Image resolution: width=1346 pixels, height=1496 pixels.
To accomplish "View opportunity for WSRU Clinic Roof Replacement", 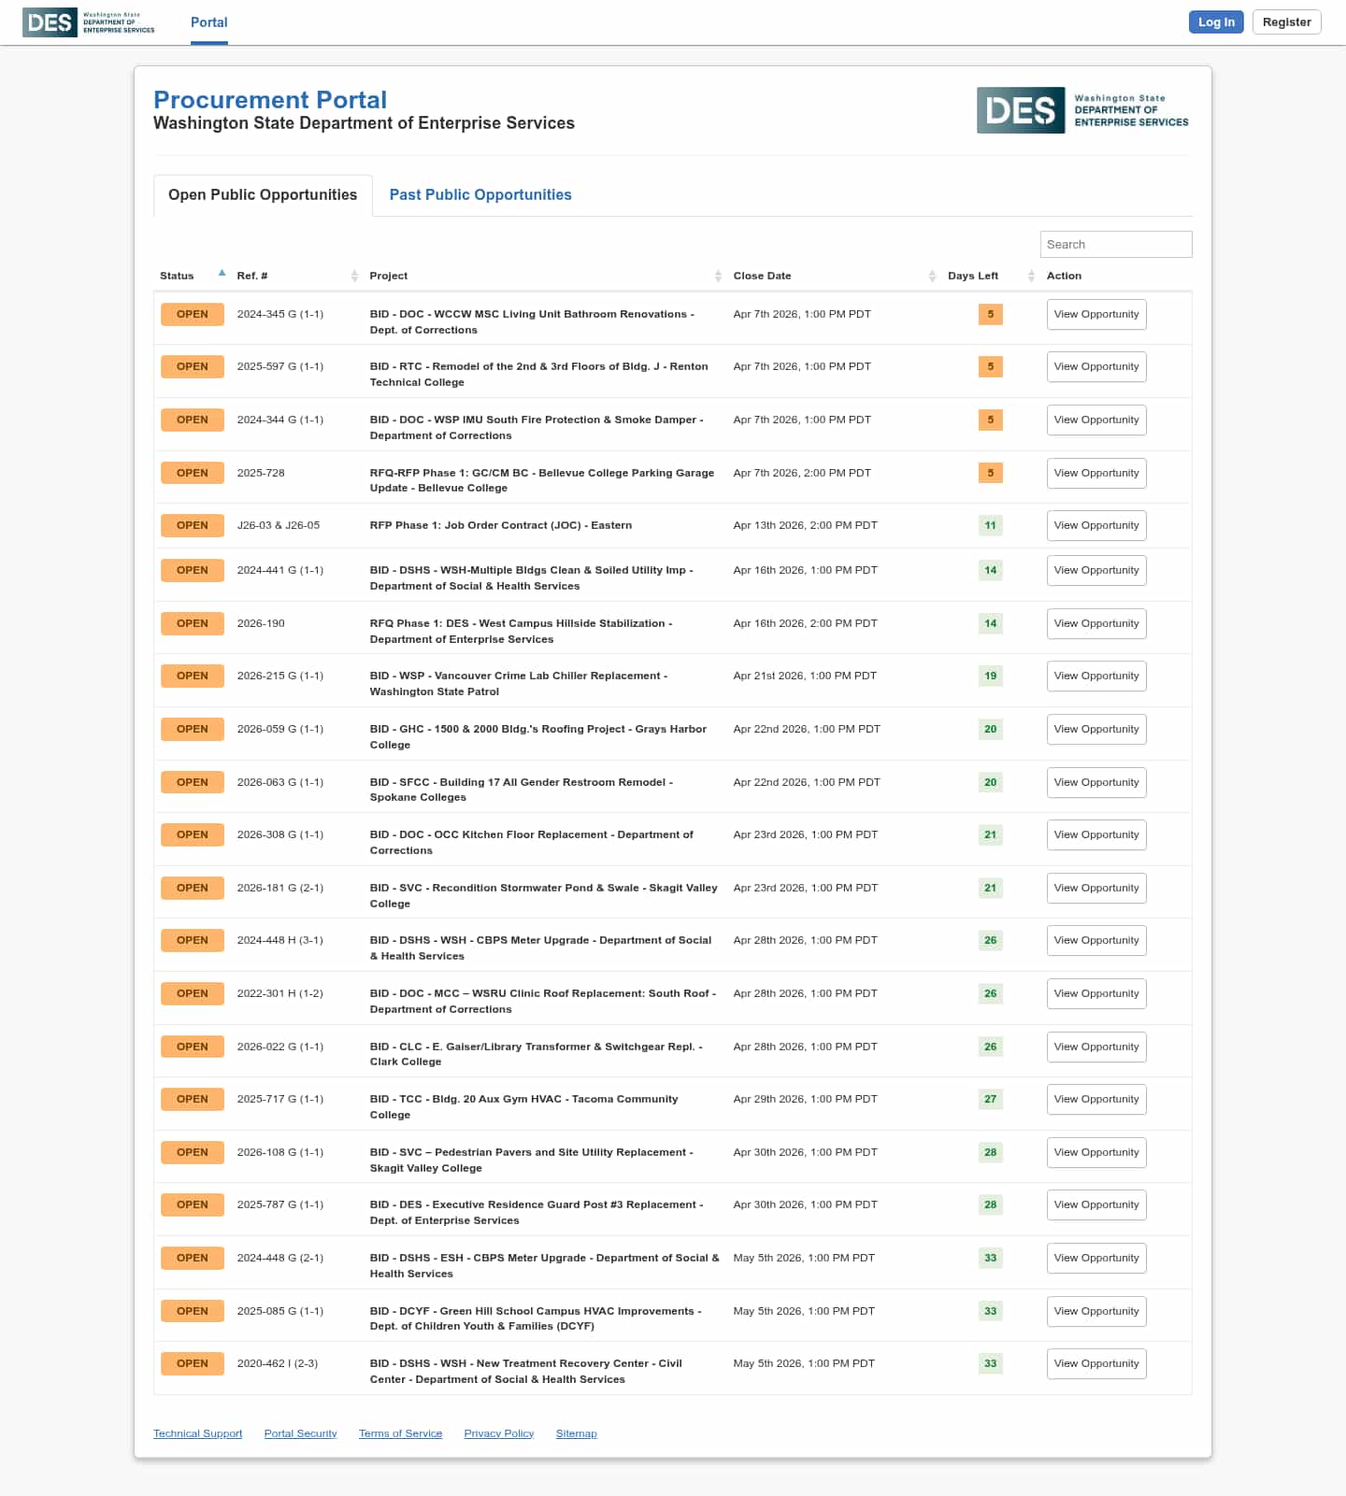I will [x=1096, y=993].
